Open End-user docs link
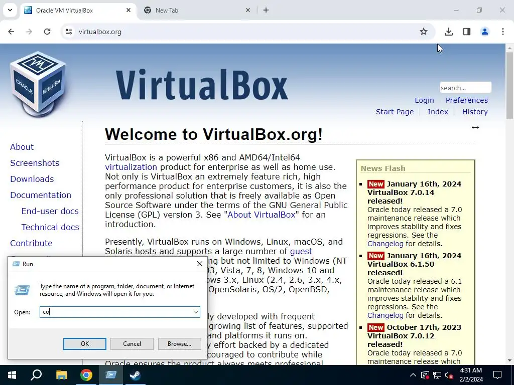The image size is (514, 385). pyautogui.click(x=50, y=211)
